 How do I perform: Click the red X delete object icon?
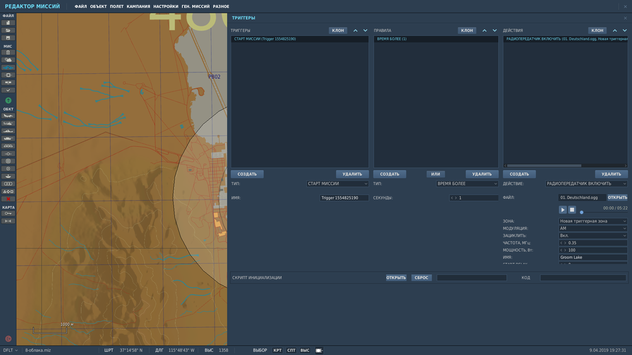click(8, 198)
